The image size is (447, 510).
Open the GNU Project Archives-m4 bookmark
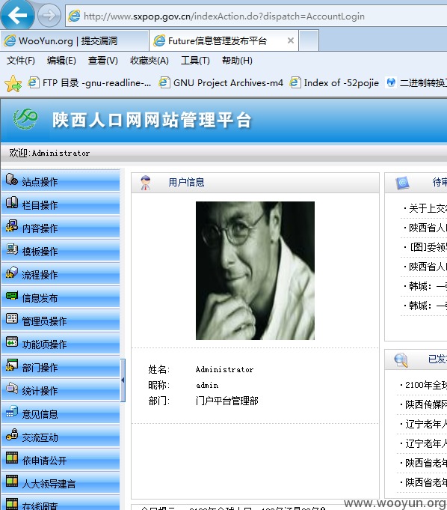pyautogui.click(x=221, y=83)
